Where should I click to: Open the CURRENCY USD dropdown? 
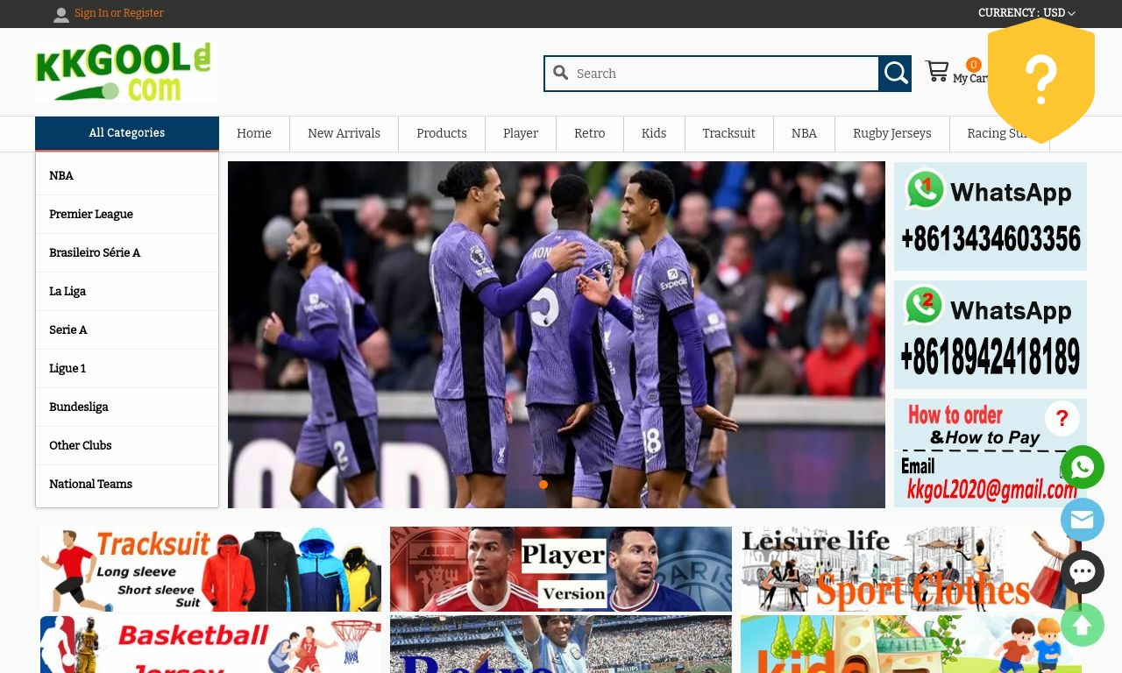click(1026, 13)
